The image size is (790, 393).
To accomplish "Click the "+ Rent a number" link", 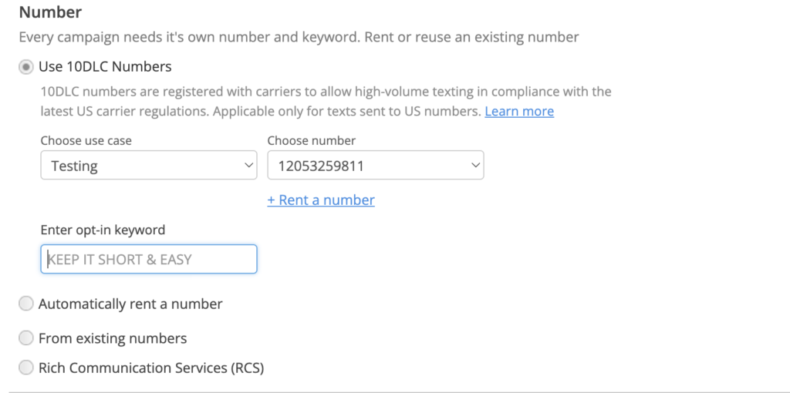I will pyautogui.click(x=321, y=200).
